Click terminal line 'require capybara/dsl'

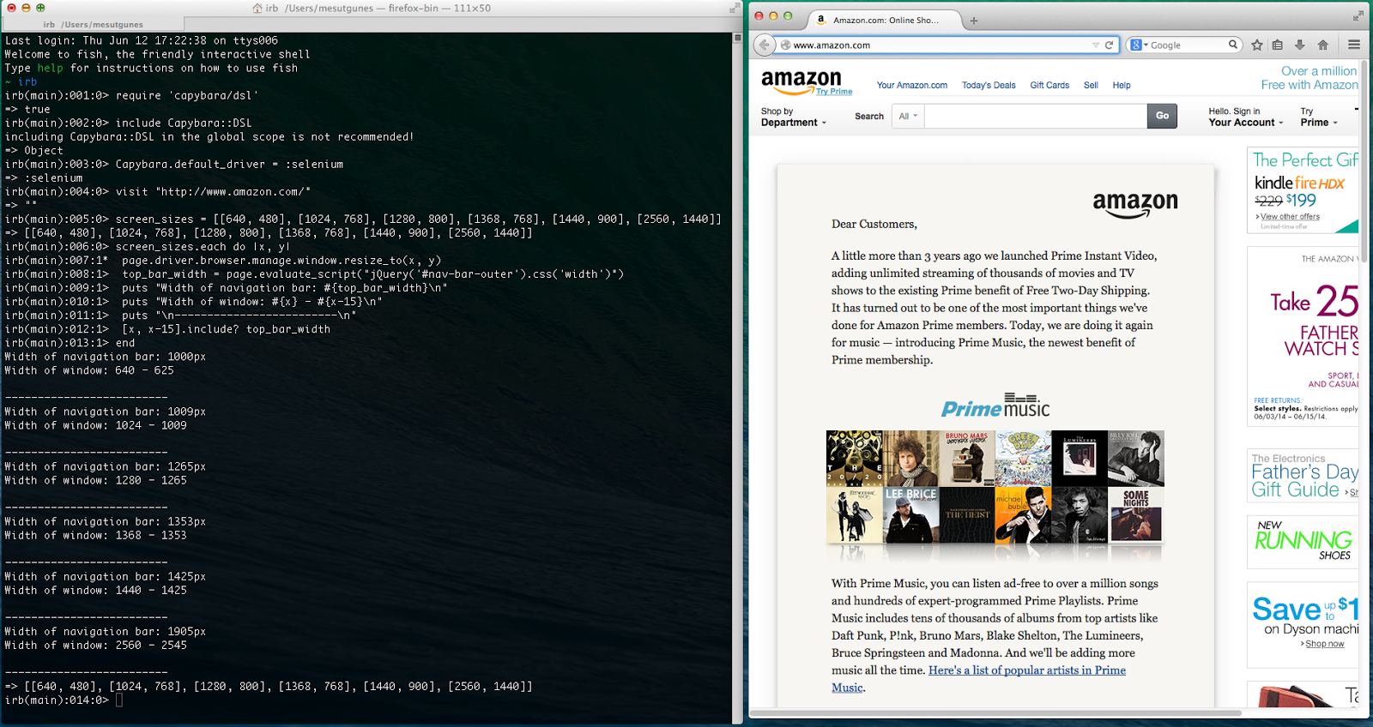131,95
